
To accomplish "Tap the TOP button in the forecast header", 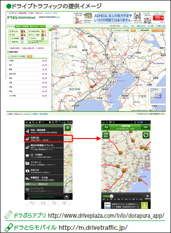I will (x=145, y=127).
